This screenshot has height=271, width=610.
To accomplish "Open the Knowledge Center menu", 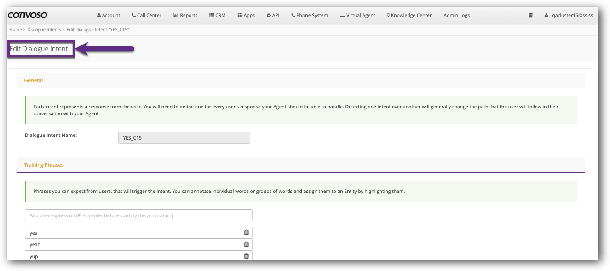I will (x=409, y=15).
